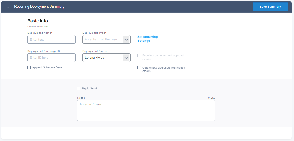The height and width of the screenshot is (141, 294).
Task: Click the Basic Info heading
Action: click(x=38, y=21)
